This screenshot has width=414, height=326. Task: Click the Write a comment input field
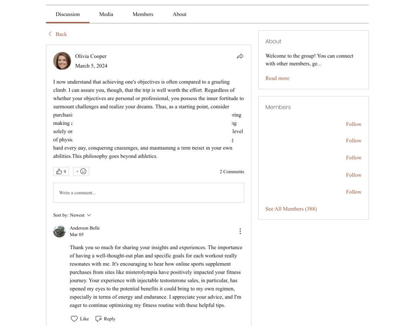[148, 193]
